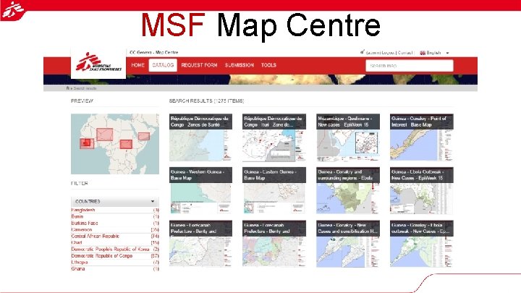The image size is (521, 293).
Task: Select the CATALOG tab
Action: point(163,65)
